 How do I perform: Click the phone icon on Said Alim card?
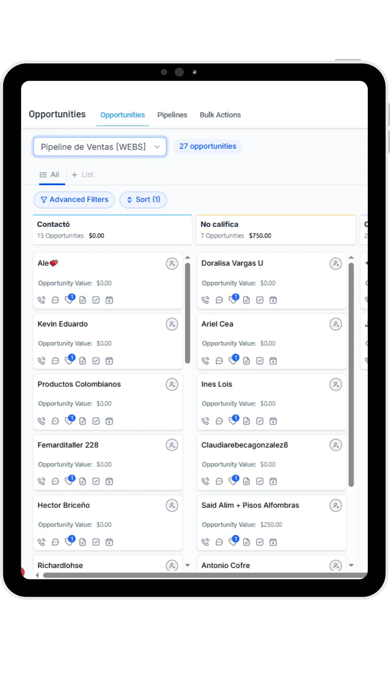coord(205,542)
